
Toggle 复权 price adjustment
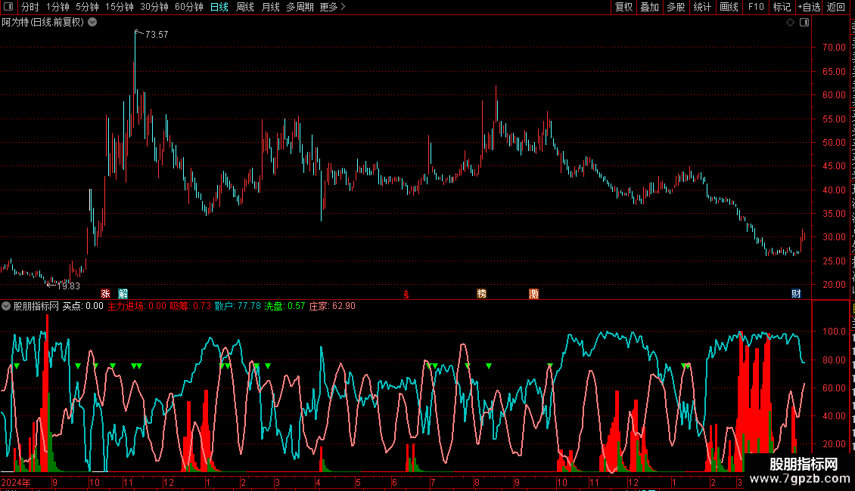click(623, 7)
